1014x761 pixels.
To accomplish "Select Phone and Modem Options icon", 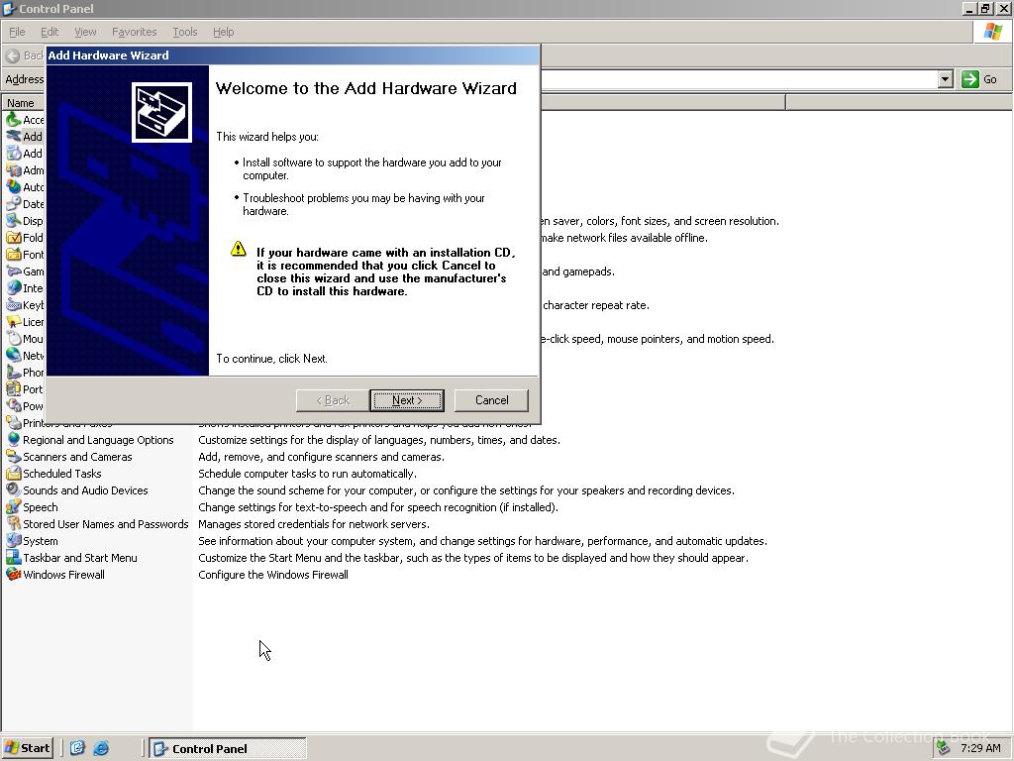I will pyautogui.click(x=14, y=372).
